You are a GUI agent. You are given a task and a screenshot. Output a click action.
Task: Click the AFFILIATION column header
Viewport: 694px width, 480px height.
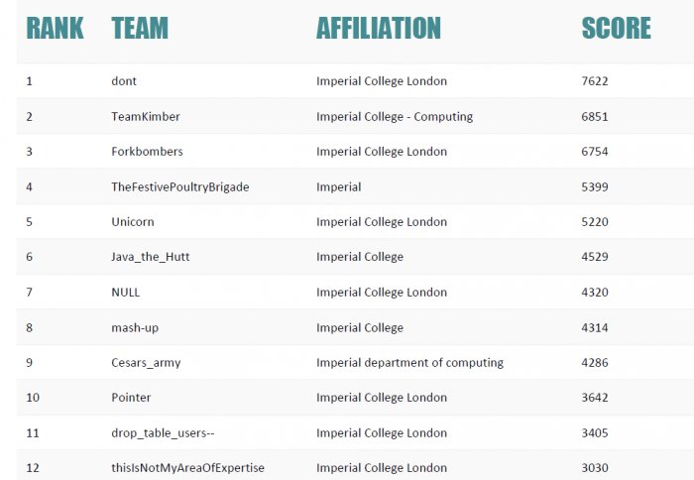pos(378,28)
